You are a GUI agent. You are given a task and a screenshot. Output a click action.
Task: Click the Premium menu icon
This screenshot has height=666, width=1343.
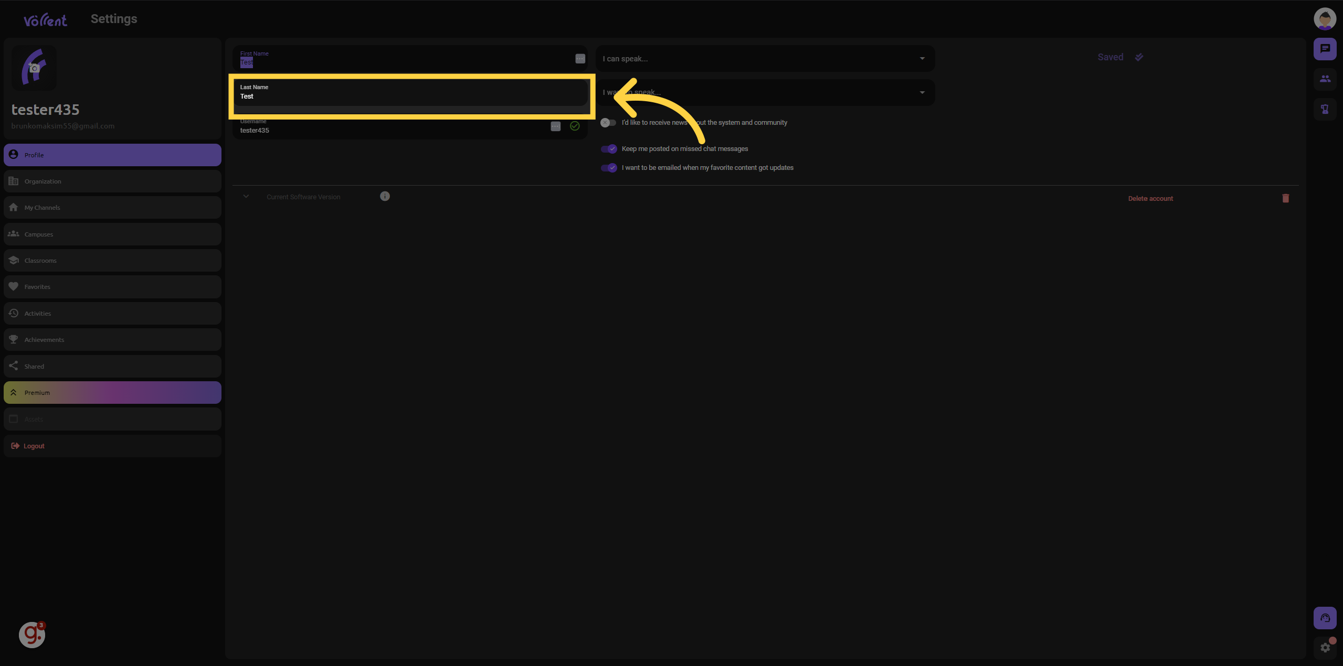point(14,393)
